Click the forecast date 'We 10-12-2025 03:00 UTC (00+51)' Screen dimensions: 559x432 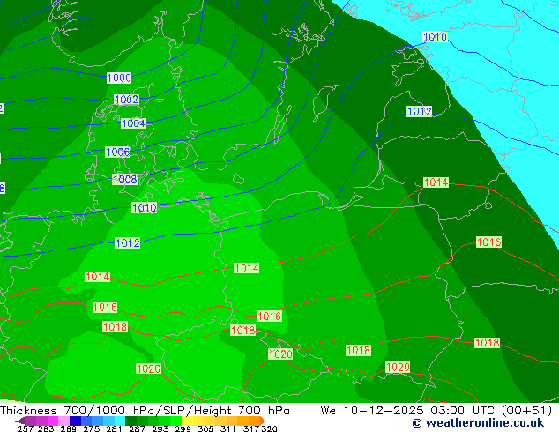(x=436, y=411)
